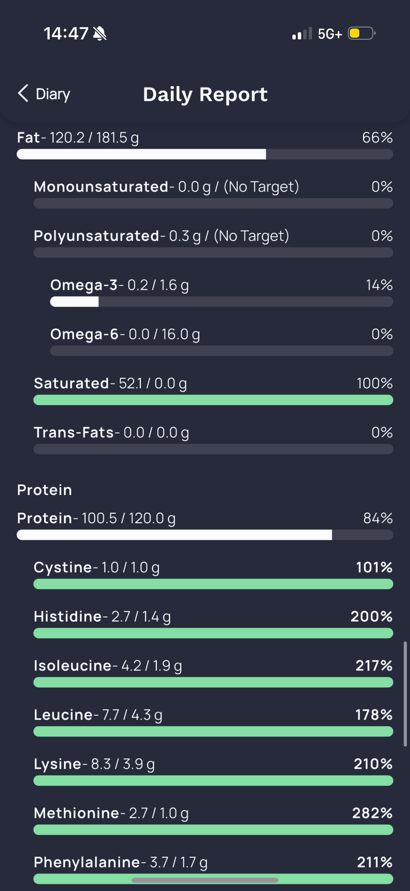Open the Fat 120.2 / 181.5 g row

(x=205, y=144)
